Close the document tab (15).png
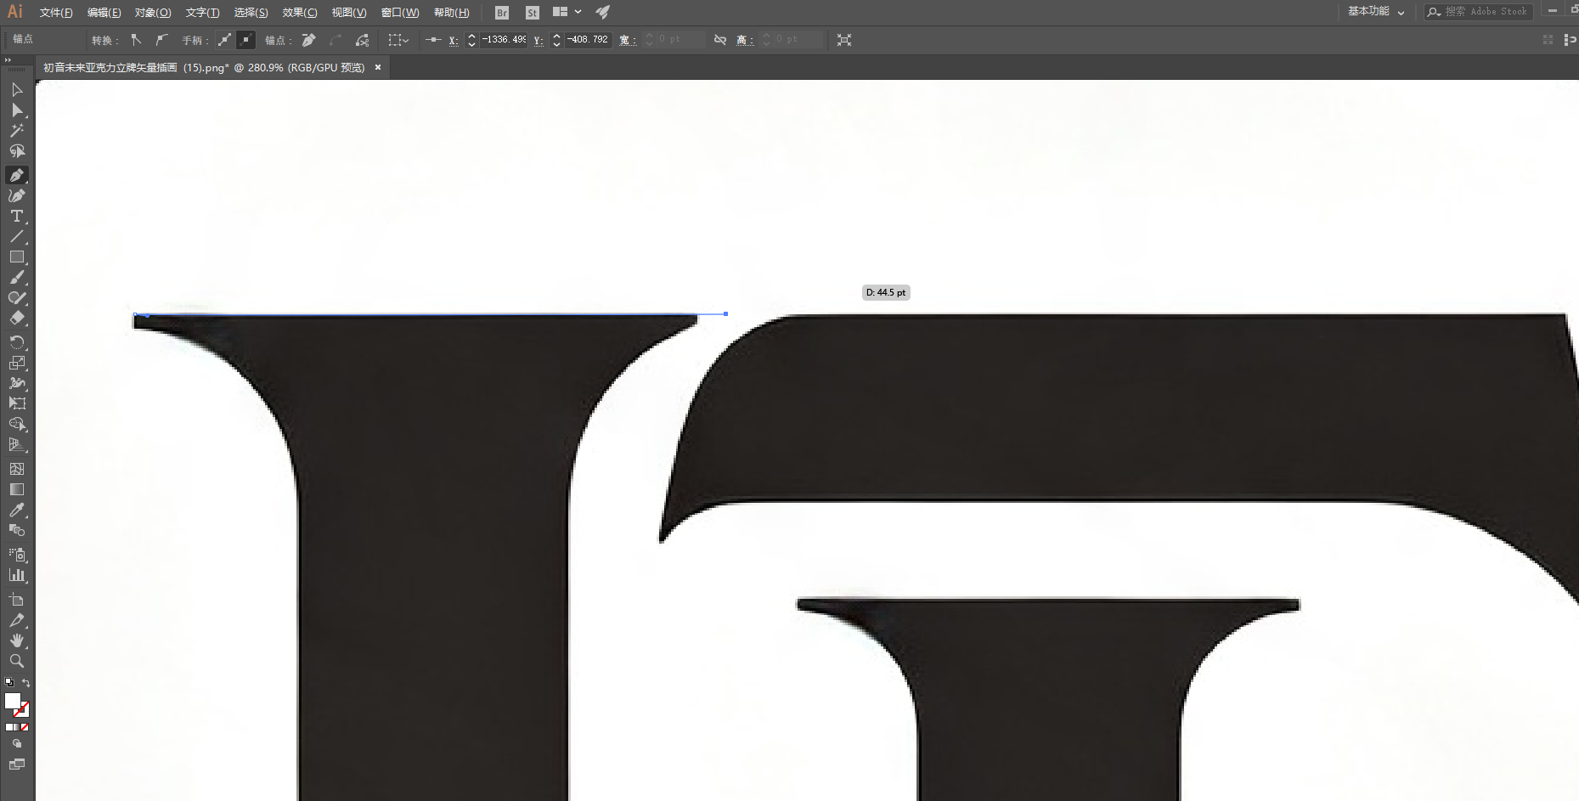The height and width of the screenshot is (801, 1579). pos(378,67)
